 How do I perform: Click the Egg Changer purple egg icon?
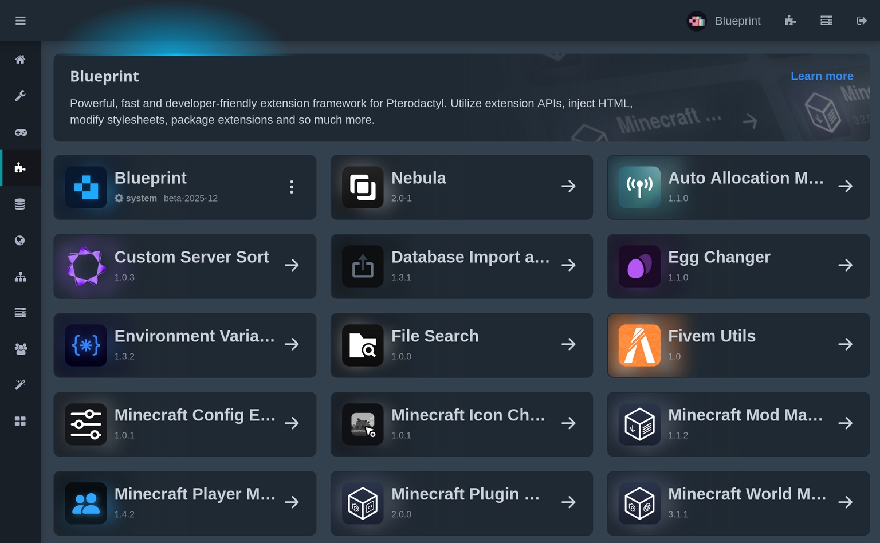639,266
